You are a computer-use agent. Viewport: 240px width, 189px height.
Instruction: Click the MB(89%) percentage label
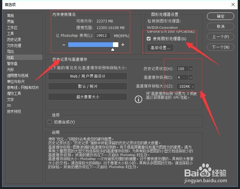pyautogui.click(x=122, y=36)
